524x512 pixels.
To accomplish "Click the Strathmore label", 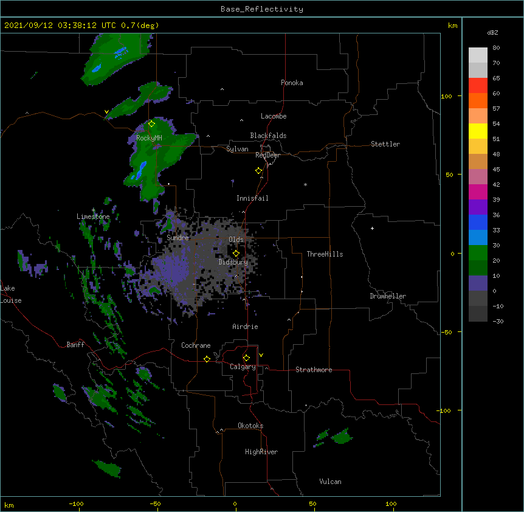I will click(x=314, y=370).
